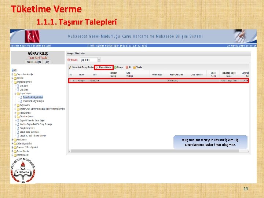Click the page icon beside Giriş İşlemi
Image resolution: width=264 pixels, height=198 pixels.
point(18,86)
